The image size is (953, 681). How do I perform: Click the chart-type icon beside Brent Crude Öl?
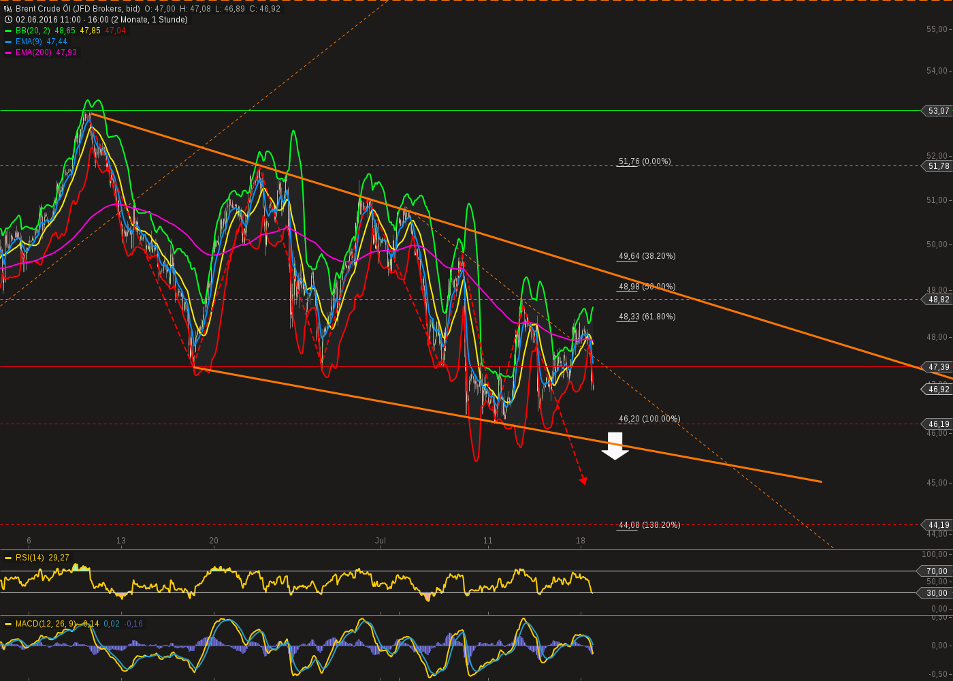pos(8,9)
